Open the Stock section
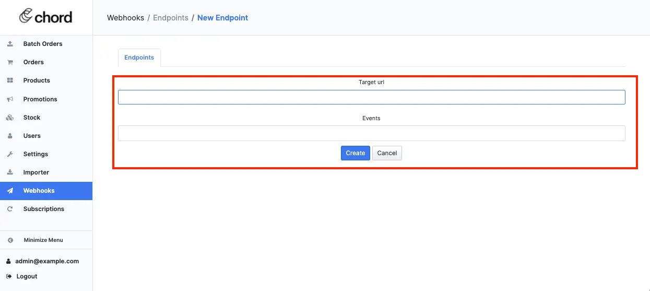The height and width of the screenshot is (291, 650). click(x=46, y=118)
